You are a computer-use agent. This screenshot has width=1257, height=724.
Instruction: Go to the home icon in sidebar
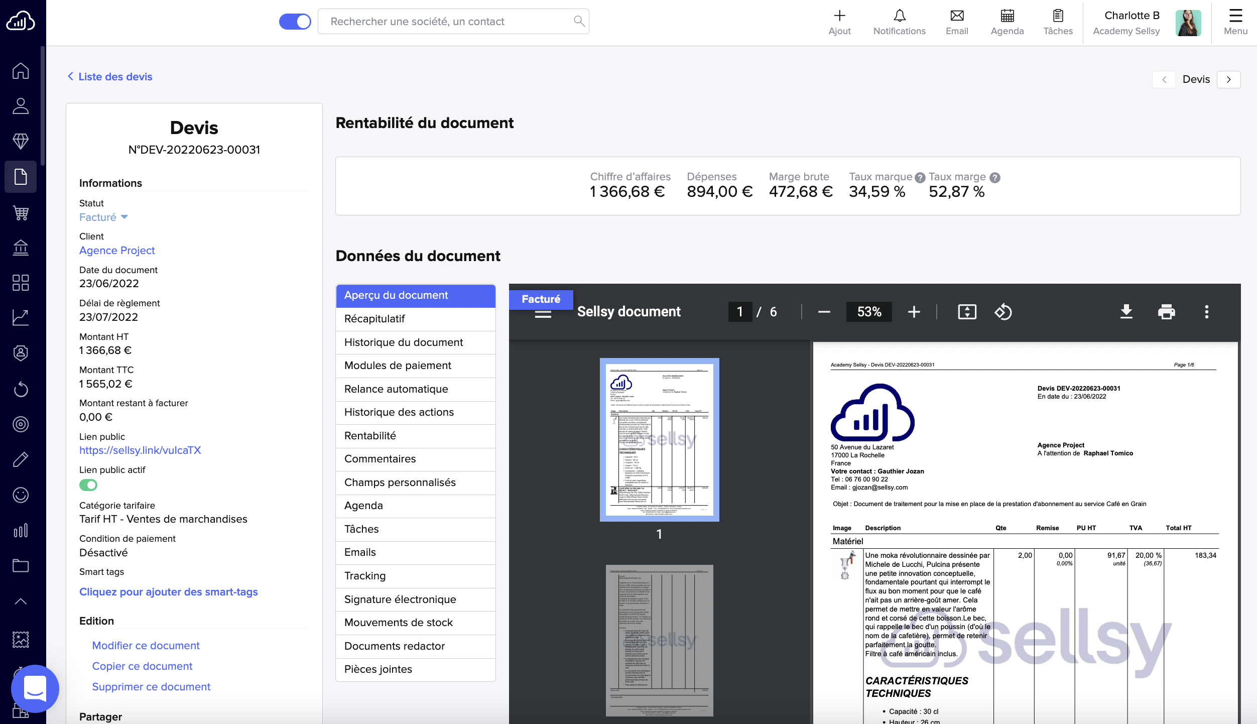21,71
